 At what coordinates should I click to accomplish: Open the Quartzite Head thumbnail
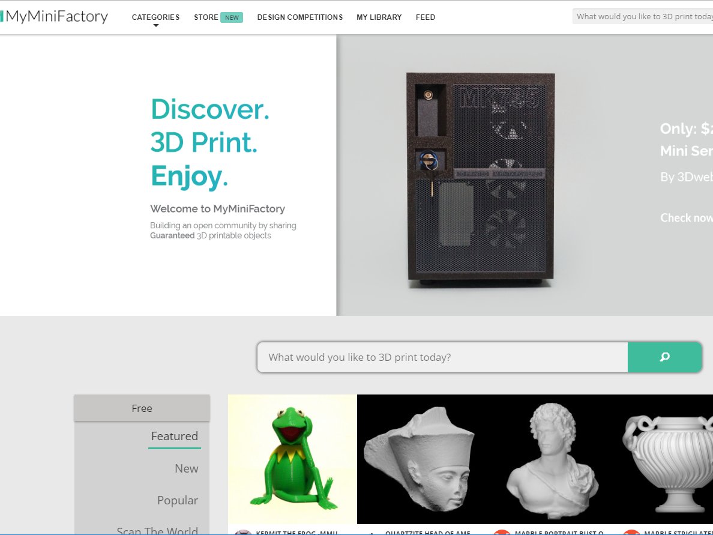421,459
